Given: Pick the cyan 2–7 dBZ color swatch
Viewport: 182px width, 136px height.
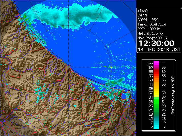Looking at the screenshot, I should tap(156, 127).
